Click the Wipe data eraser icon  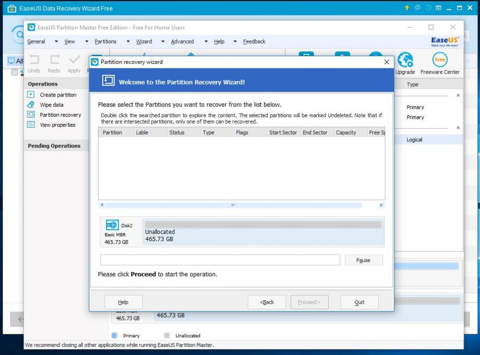[31, 104]
